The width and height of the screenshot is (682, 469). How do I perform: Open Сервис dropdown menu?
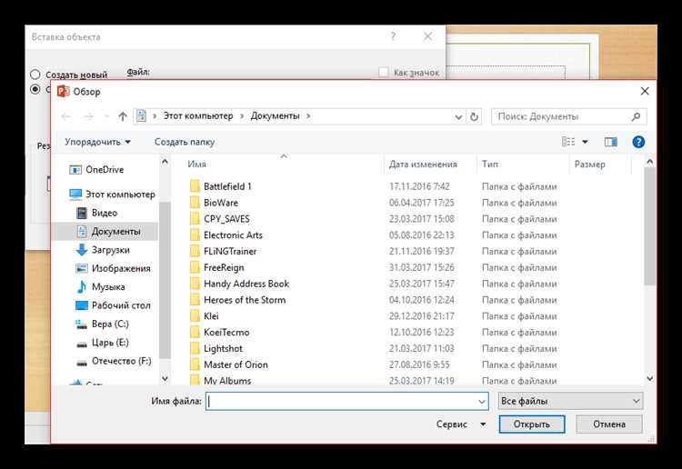tap(461, 424)
